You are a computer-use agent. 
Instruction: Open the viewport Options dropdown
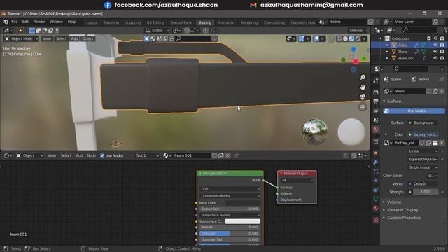pos(358,30)
